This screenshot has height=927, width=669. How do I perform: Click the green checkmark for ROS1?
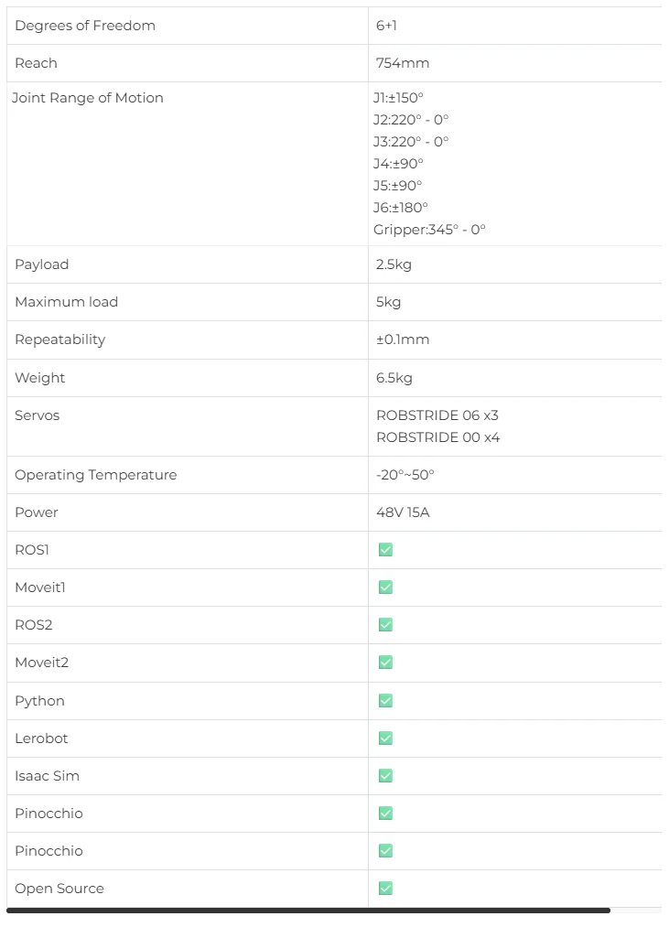(385, 550)
